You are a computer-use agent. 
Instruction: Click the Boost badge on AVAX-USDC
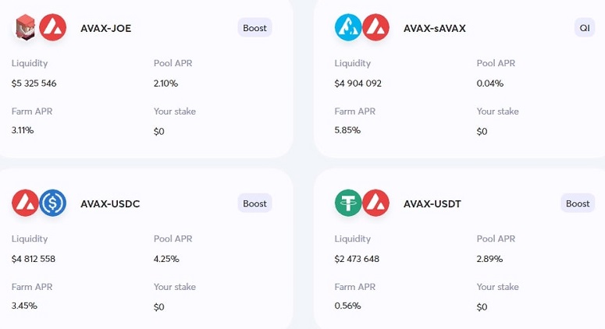tap(254, 203)
